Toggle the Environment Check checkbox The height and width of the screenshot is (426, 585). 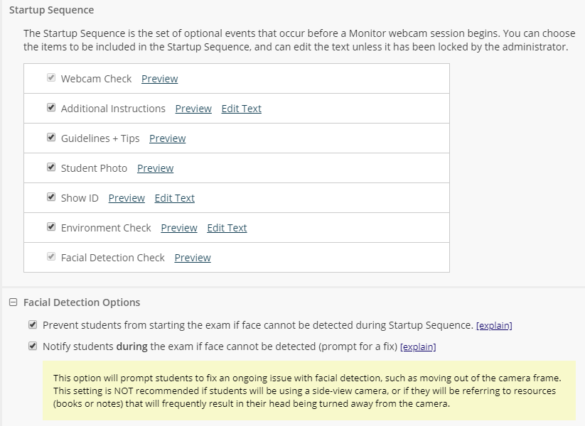point(51,227)
